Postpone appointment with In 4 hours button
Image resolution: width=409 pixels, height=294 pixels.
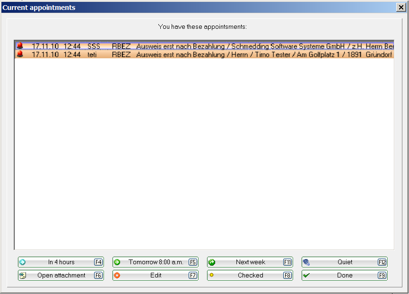point(61,262)
